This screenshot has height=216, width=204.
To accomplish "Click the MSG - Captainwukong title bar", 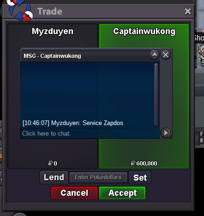I will click(85, 56).
